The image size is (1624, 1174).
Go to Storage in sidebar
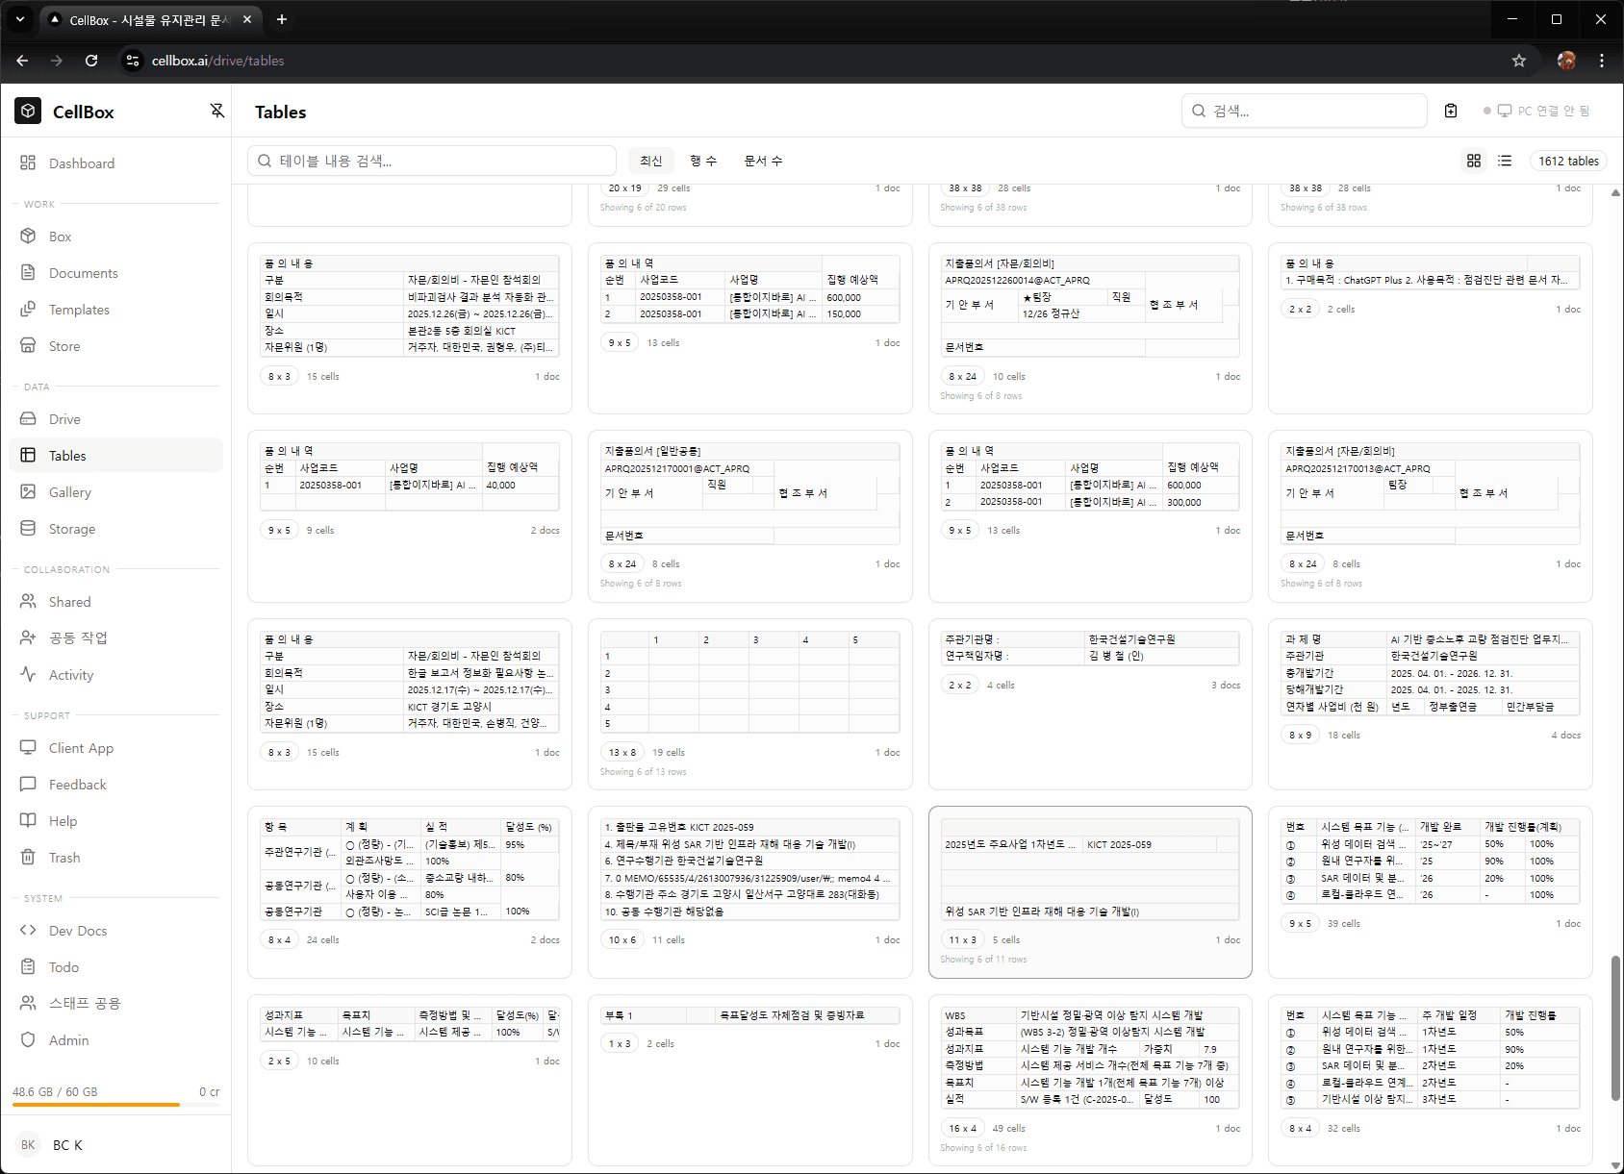pos(72,529)
